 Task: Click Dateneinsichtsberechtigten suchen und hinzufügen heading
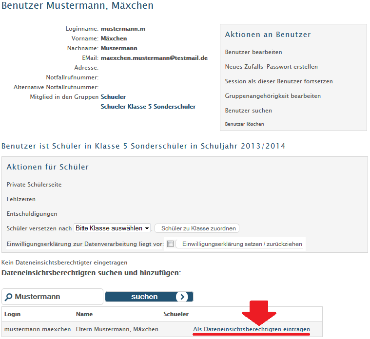pyautogui.click(x=91, y=273)
